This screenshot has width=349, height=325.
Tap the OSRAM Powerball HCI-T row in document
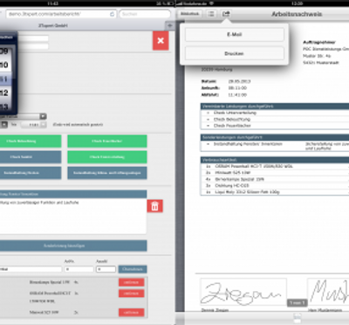tap(275, 166)
